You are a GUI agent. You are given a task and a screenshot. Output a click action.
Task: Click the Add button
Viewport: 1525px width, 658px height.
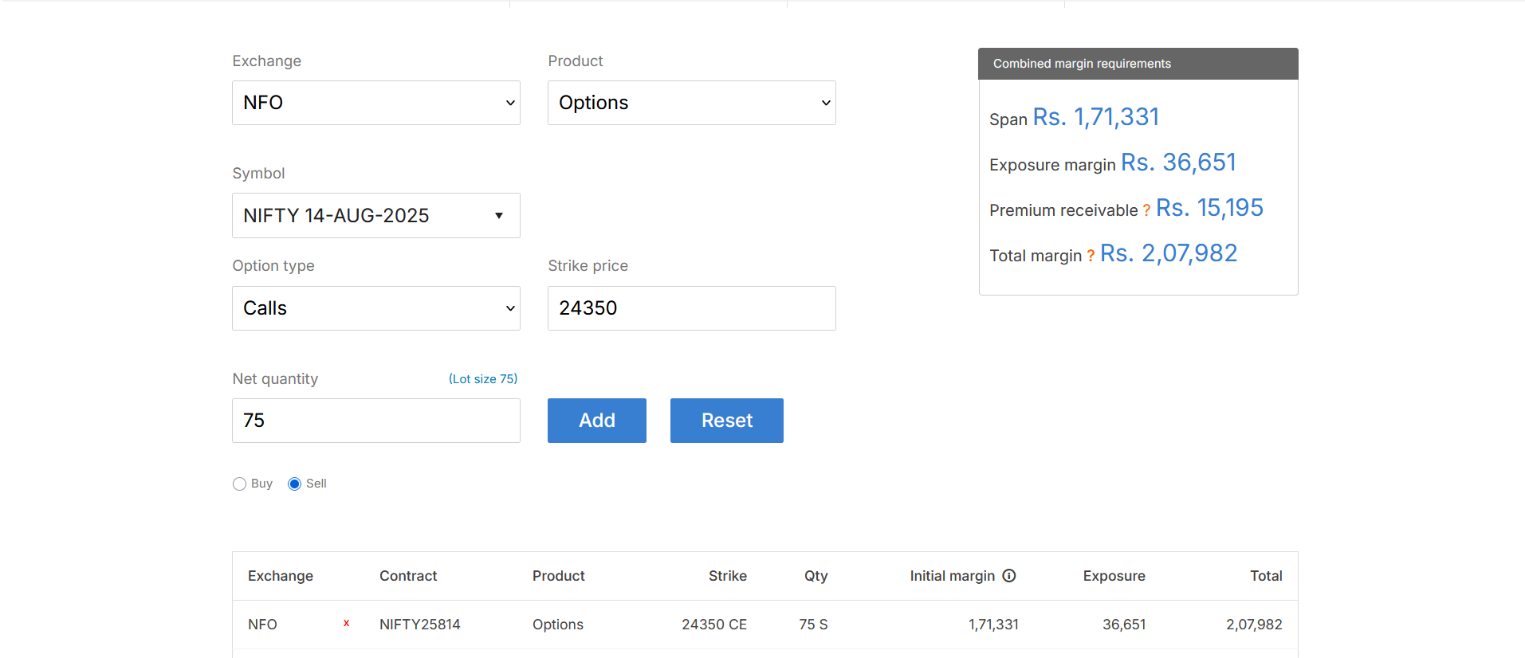coord(597,421)
